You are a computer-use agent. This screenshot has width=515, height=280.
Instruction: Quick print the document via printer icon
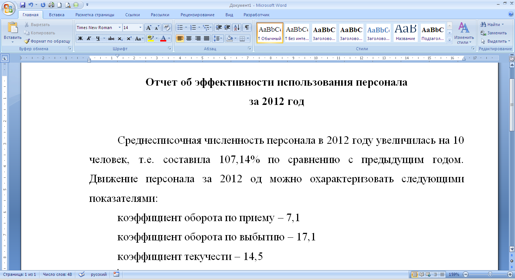click(x=51, y=5)
